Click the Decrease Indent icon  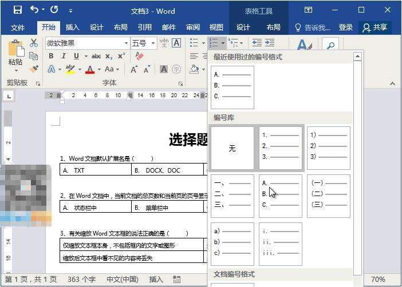click(x=257, y=42)
